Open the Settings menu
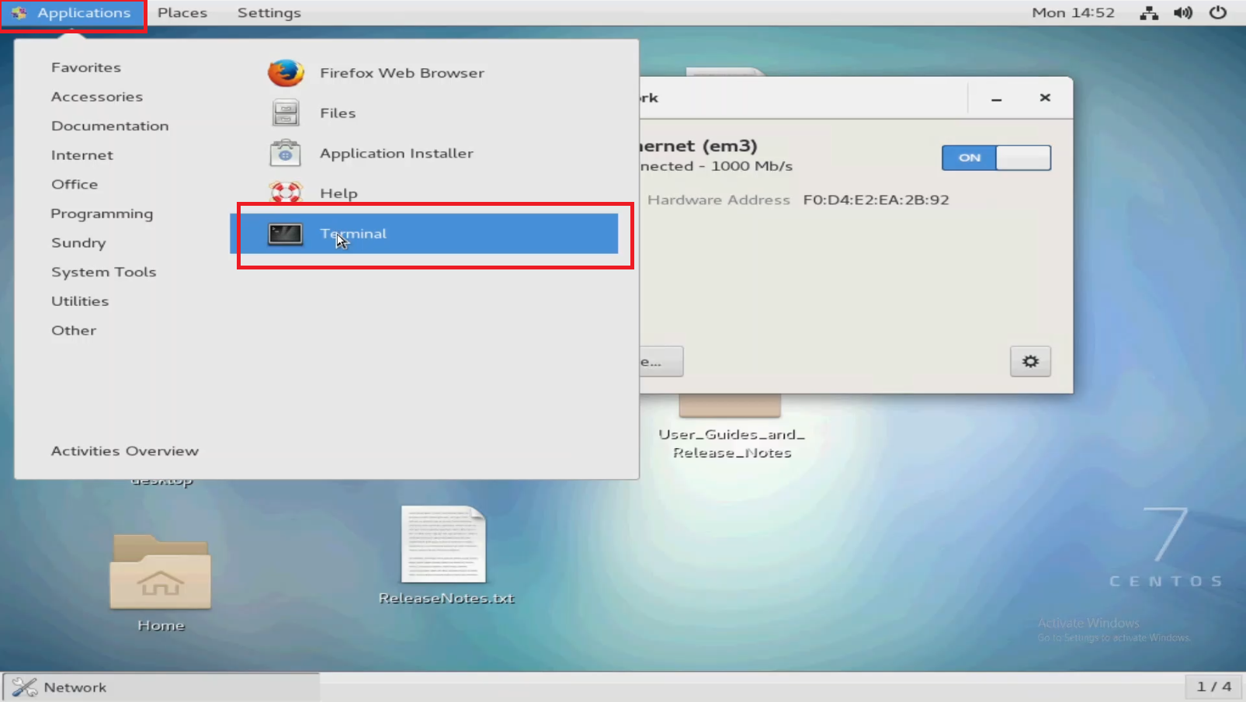The height and width of the screenshot is (702, 1246). (x=269, y=13)
